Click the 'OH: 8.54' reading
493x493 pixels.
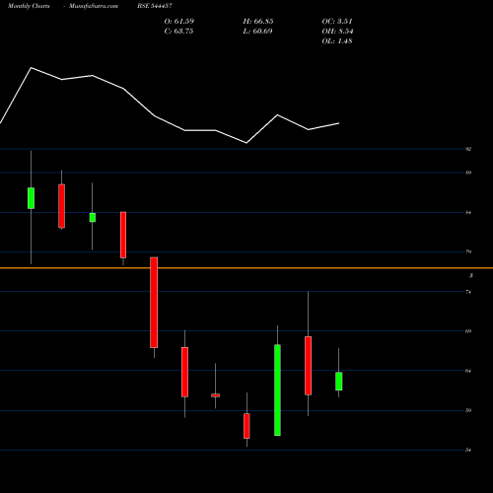coord(337,32)
